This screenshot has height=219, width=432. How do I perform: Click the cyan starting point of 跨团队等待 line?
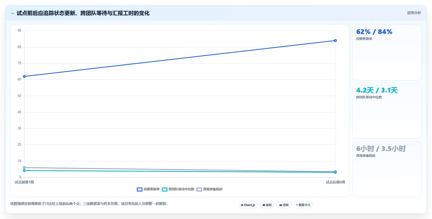click(x=24, y=171)
